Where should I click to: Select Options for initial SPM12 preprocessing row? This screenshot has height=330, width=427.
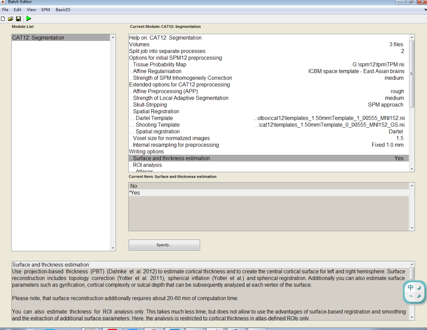tap(269, 58)
